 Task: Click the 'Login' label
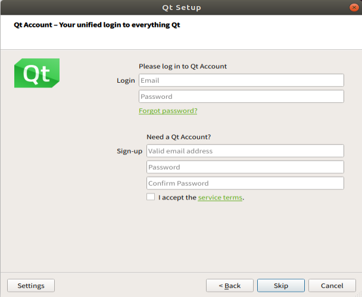coord(126,80)
